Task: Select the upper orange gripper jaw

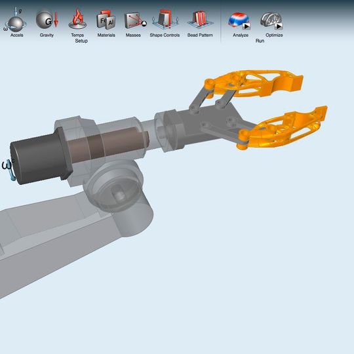Action: 254,84
